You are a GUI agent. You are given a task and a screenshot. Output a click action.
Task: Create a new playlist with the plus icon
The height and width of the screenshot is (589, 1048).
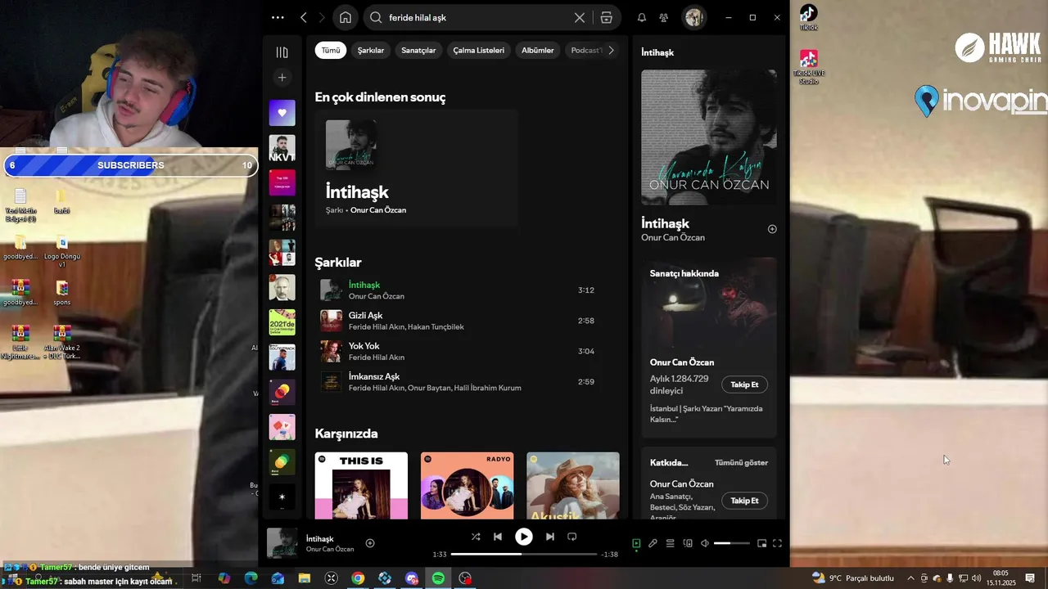(282, 78)
